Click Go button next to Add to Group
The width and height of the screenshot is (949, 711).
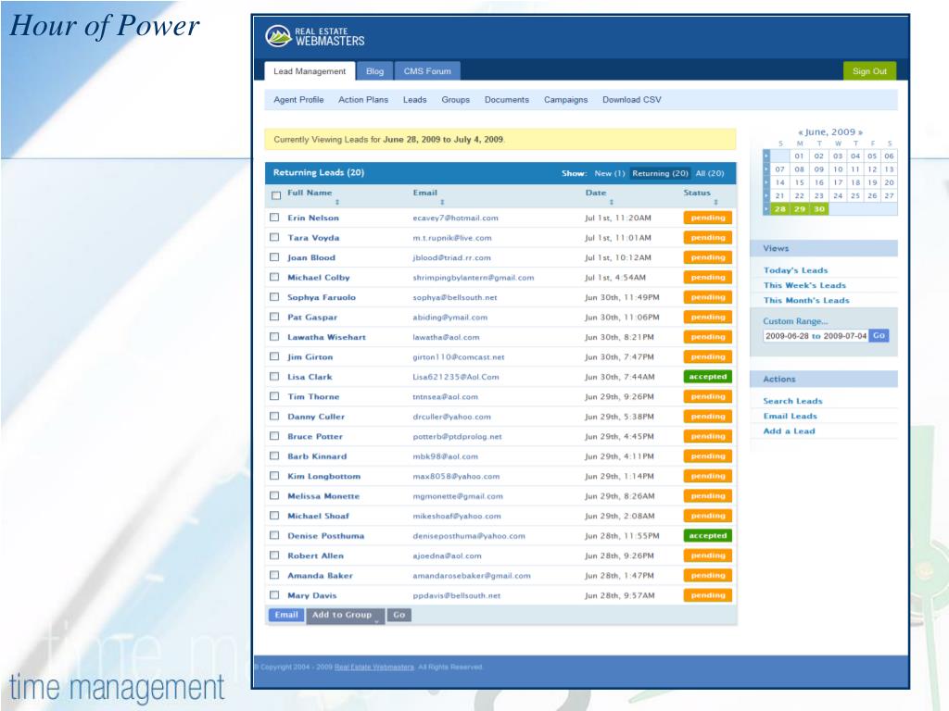(x=399, y=615)
